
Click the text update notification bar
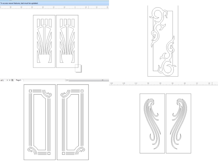tap(54, 3)
